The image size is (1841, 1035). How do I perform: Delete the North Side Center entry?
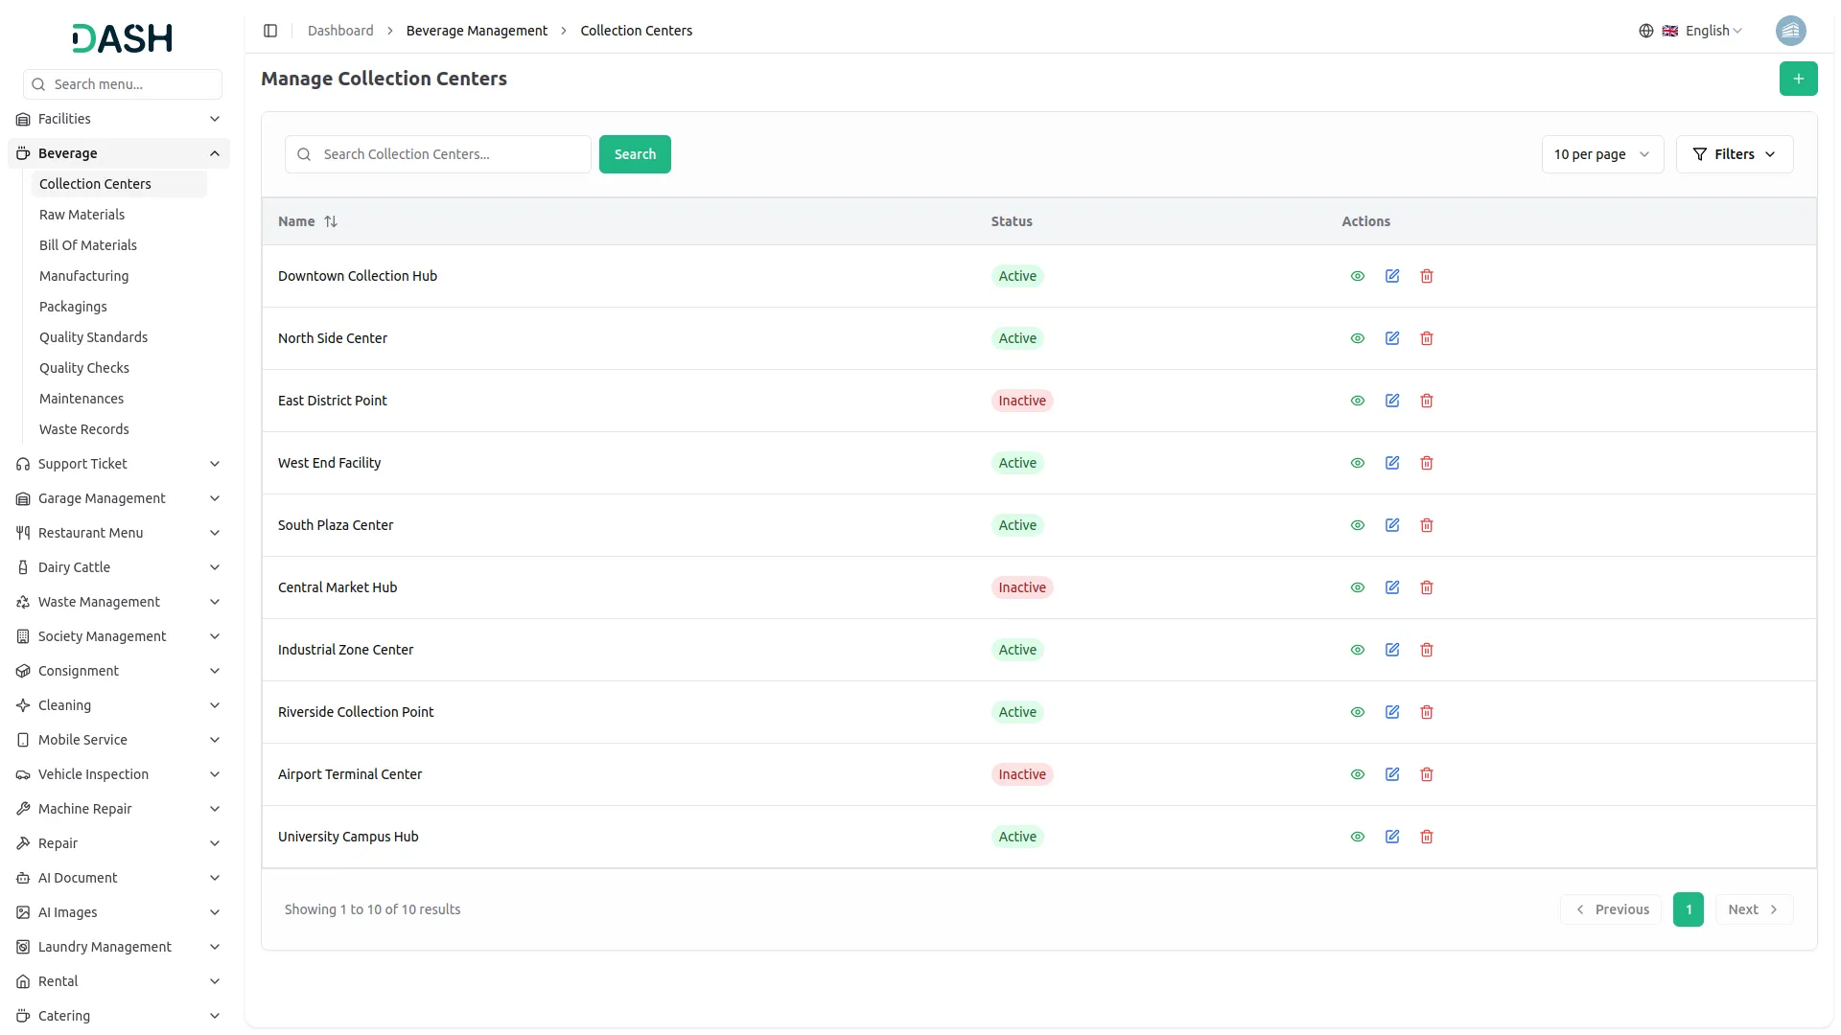tap(1427, 338)
